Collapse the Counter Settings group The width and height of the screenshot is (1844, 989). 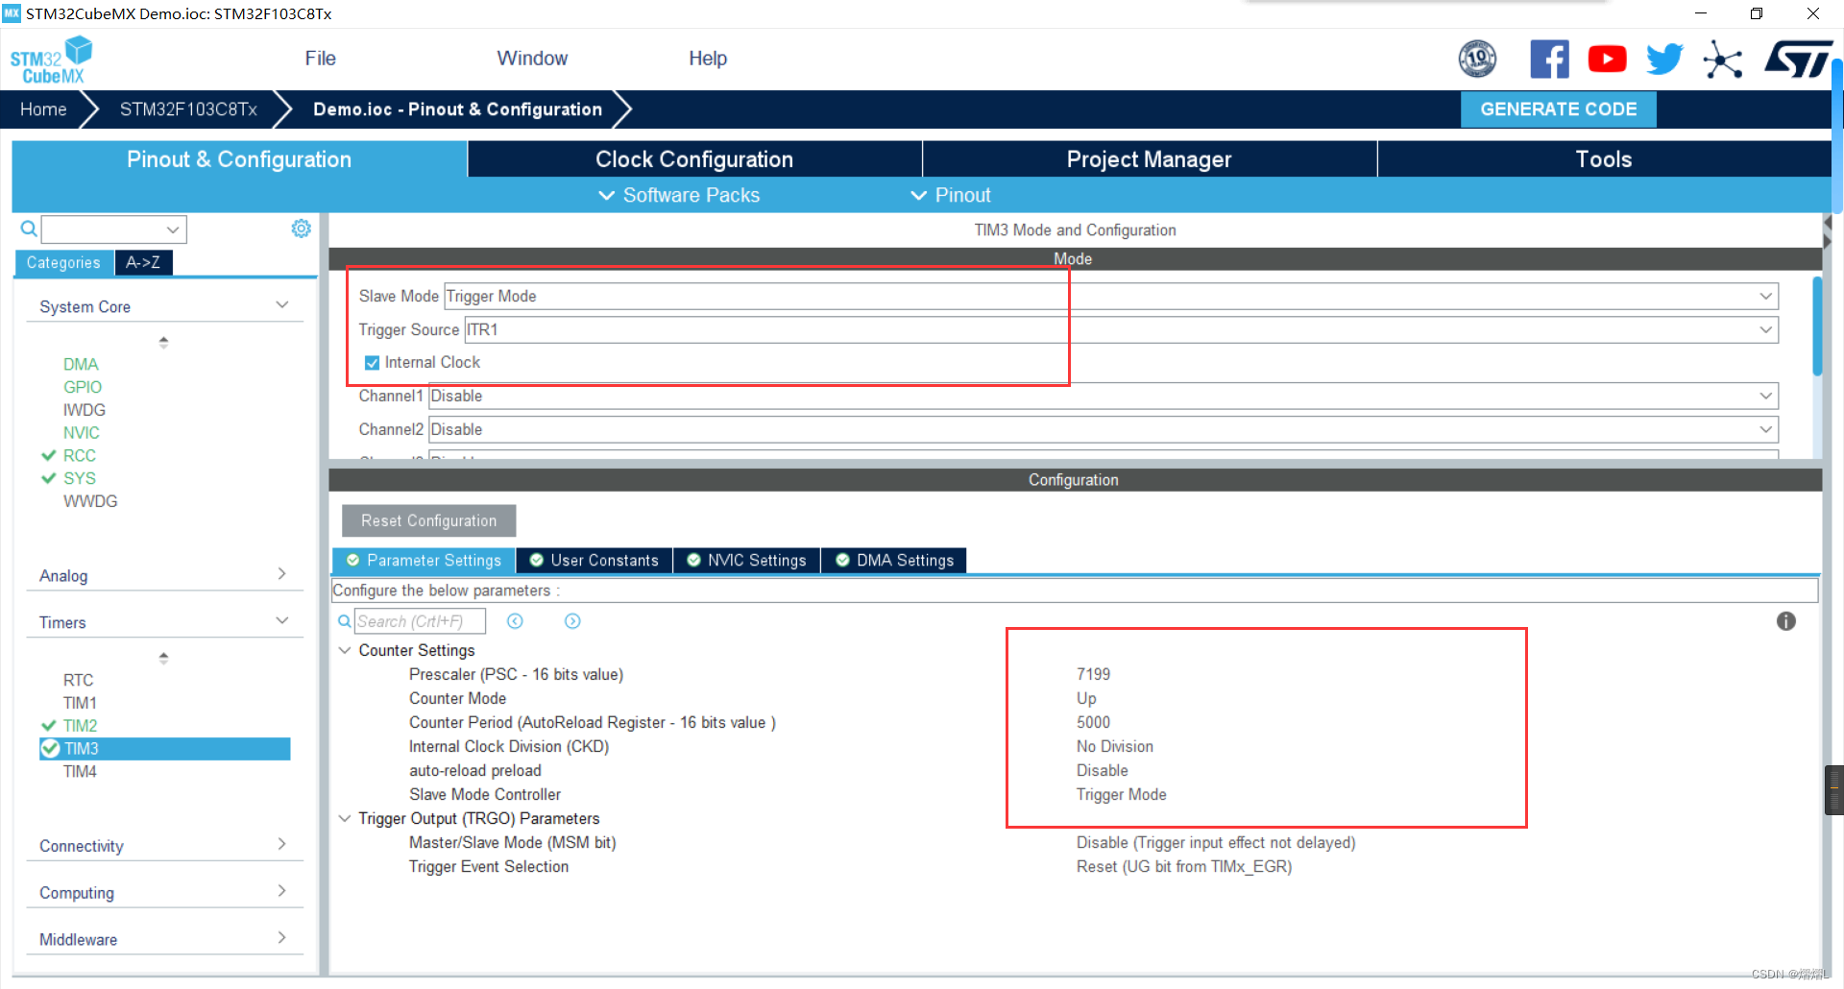coord(345,650)
